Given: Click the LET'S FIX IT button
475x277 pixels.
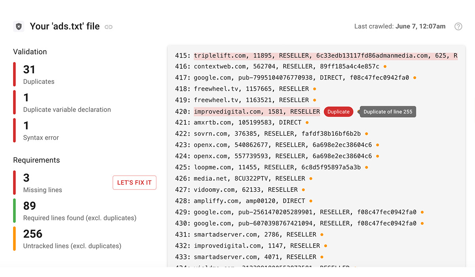Looking at the screenshot, I should pyautogui.click(x=135, y=182).
